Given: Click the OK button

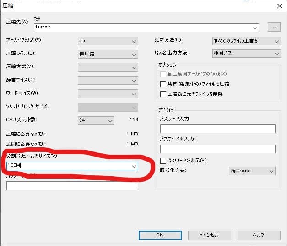Looking at the screenshot, I should 160,235.
